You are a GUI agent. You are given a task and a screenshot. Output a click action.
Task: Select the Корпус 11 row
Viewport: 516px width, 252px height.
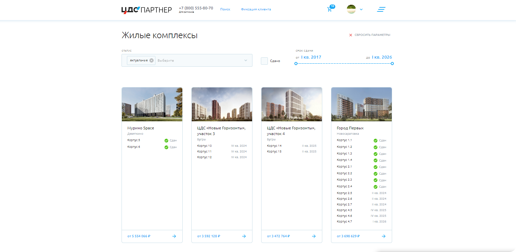click(222, 151)
